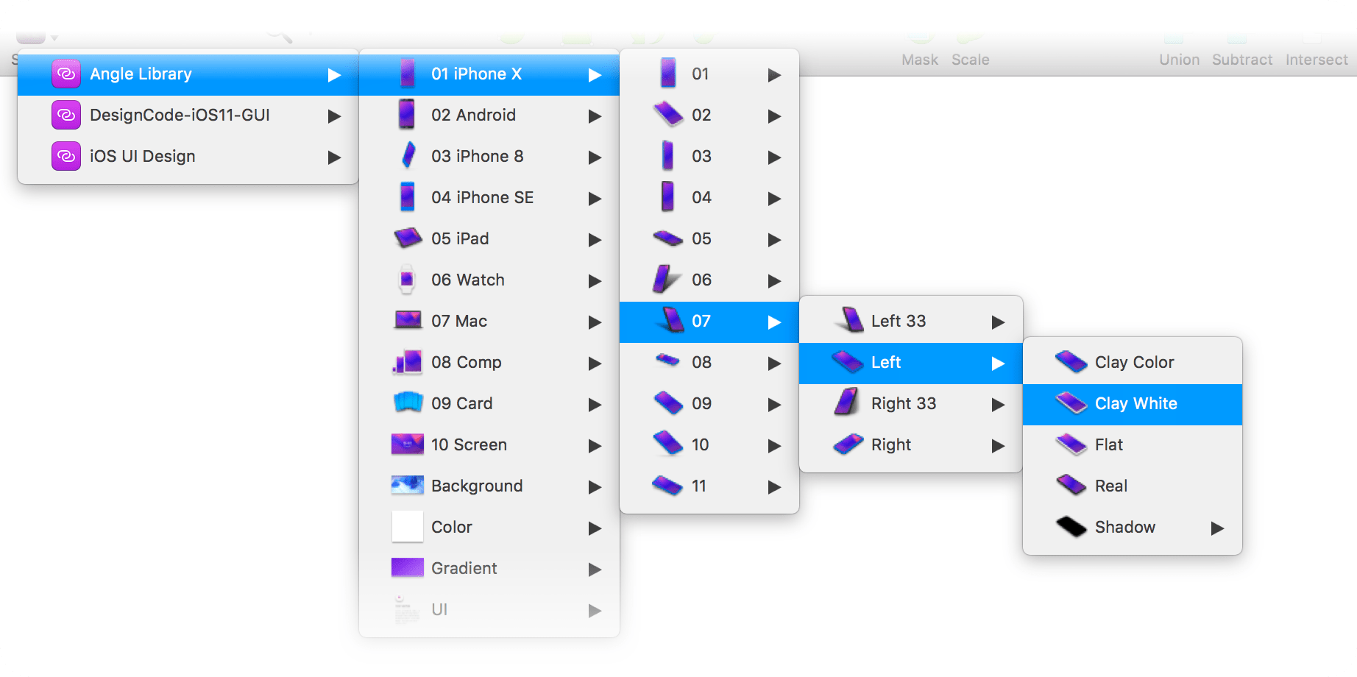The image size is (1357, 677).
Task: Click the phone icon beside Right 33
Action: tap(847, 403)
